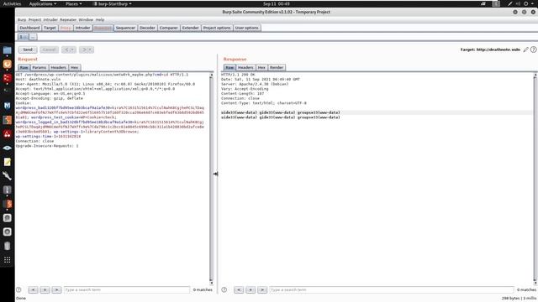Image resolution: width=538 pixels, height=302 pixels.
Task: Jump to previous match in response search
Action: pyautogui.click(x=239, y=289)
